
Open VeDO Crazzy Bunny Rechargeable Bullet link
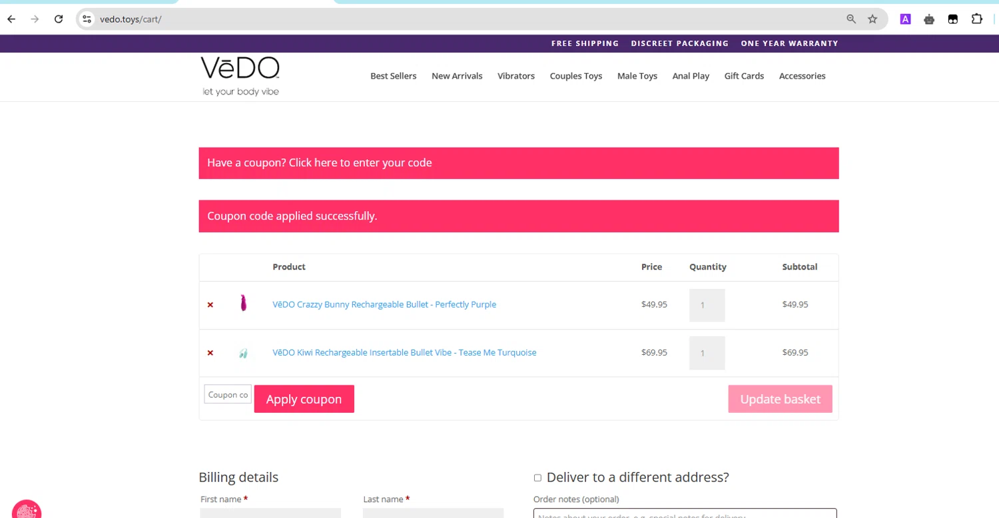point(384,304)
